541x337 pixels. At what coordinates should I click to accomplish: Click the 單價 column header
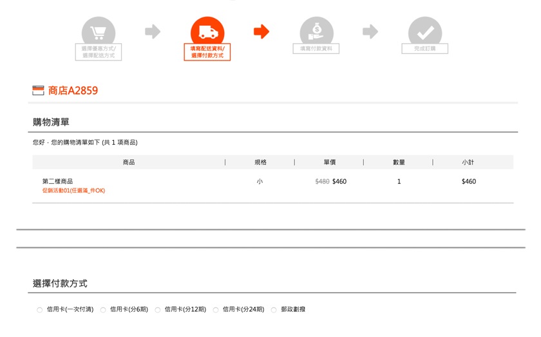(x=330, y=162)
